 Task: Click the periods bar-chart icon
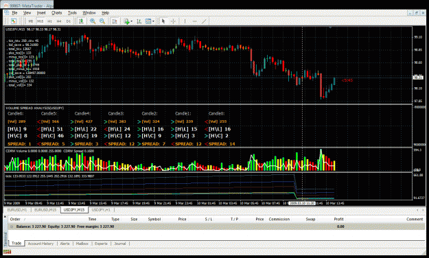click(139, 21)
